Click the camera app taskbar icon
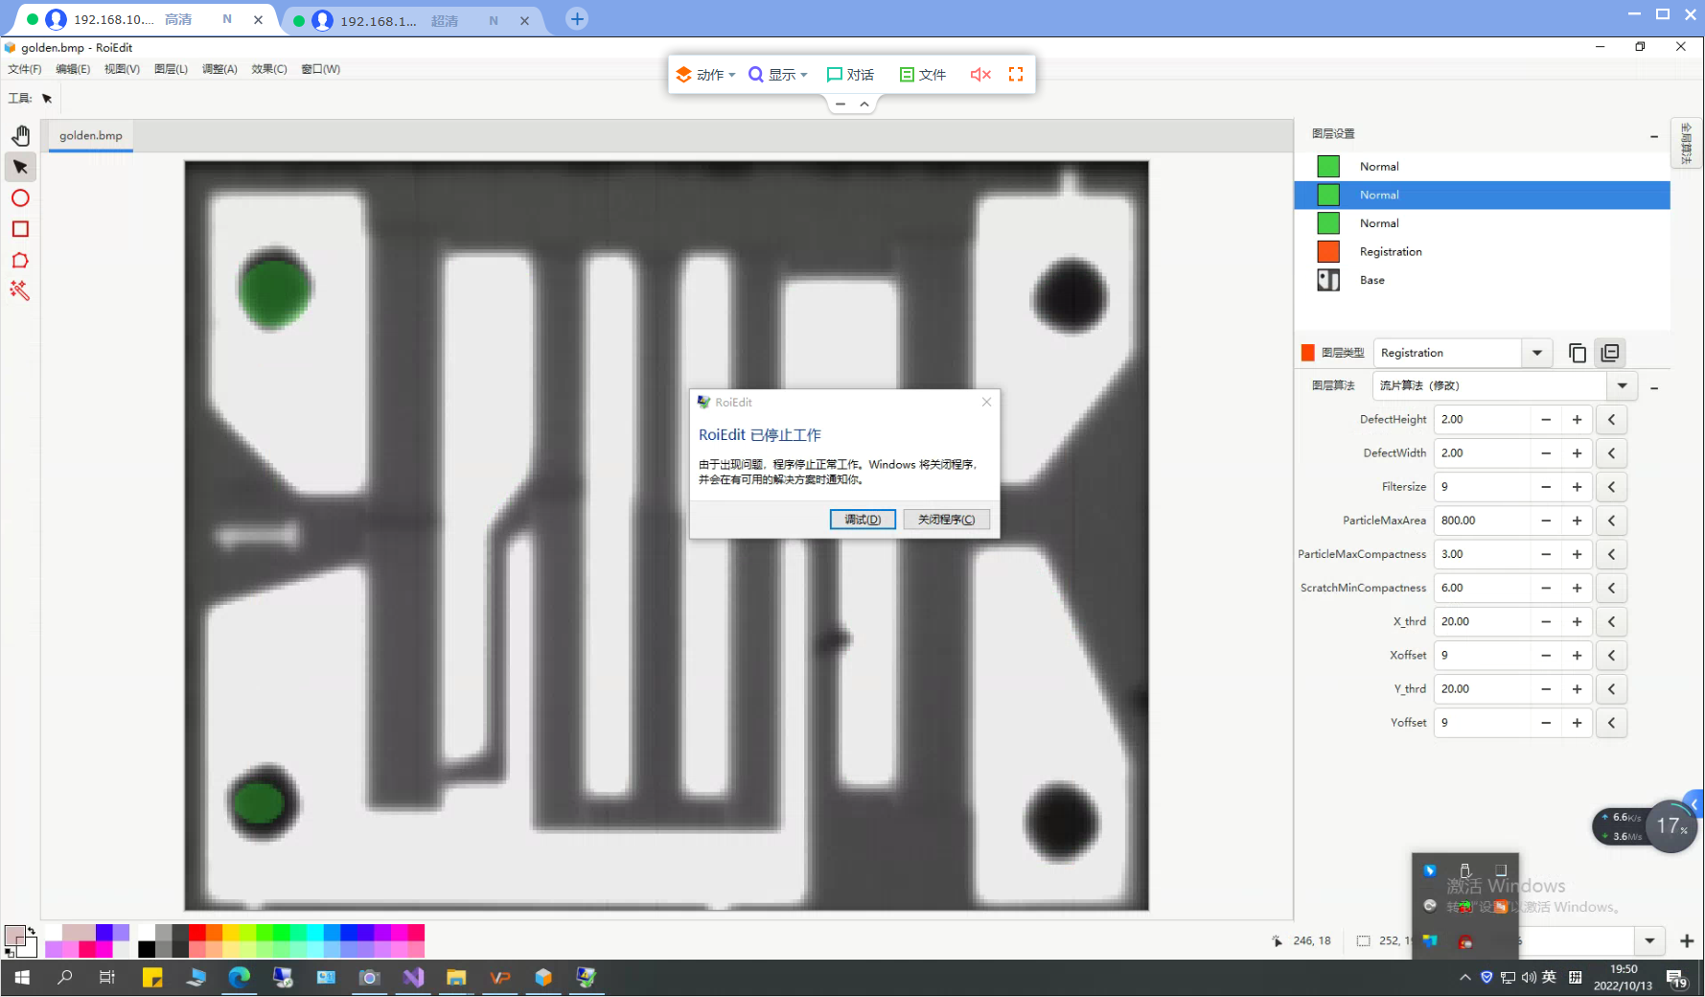 [369, 978]
